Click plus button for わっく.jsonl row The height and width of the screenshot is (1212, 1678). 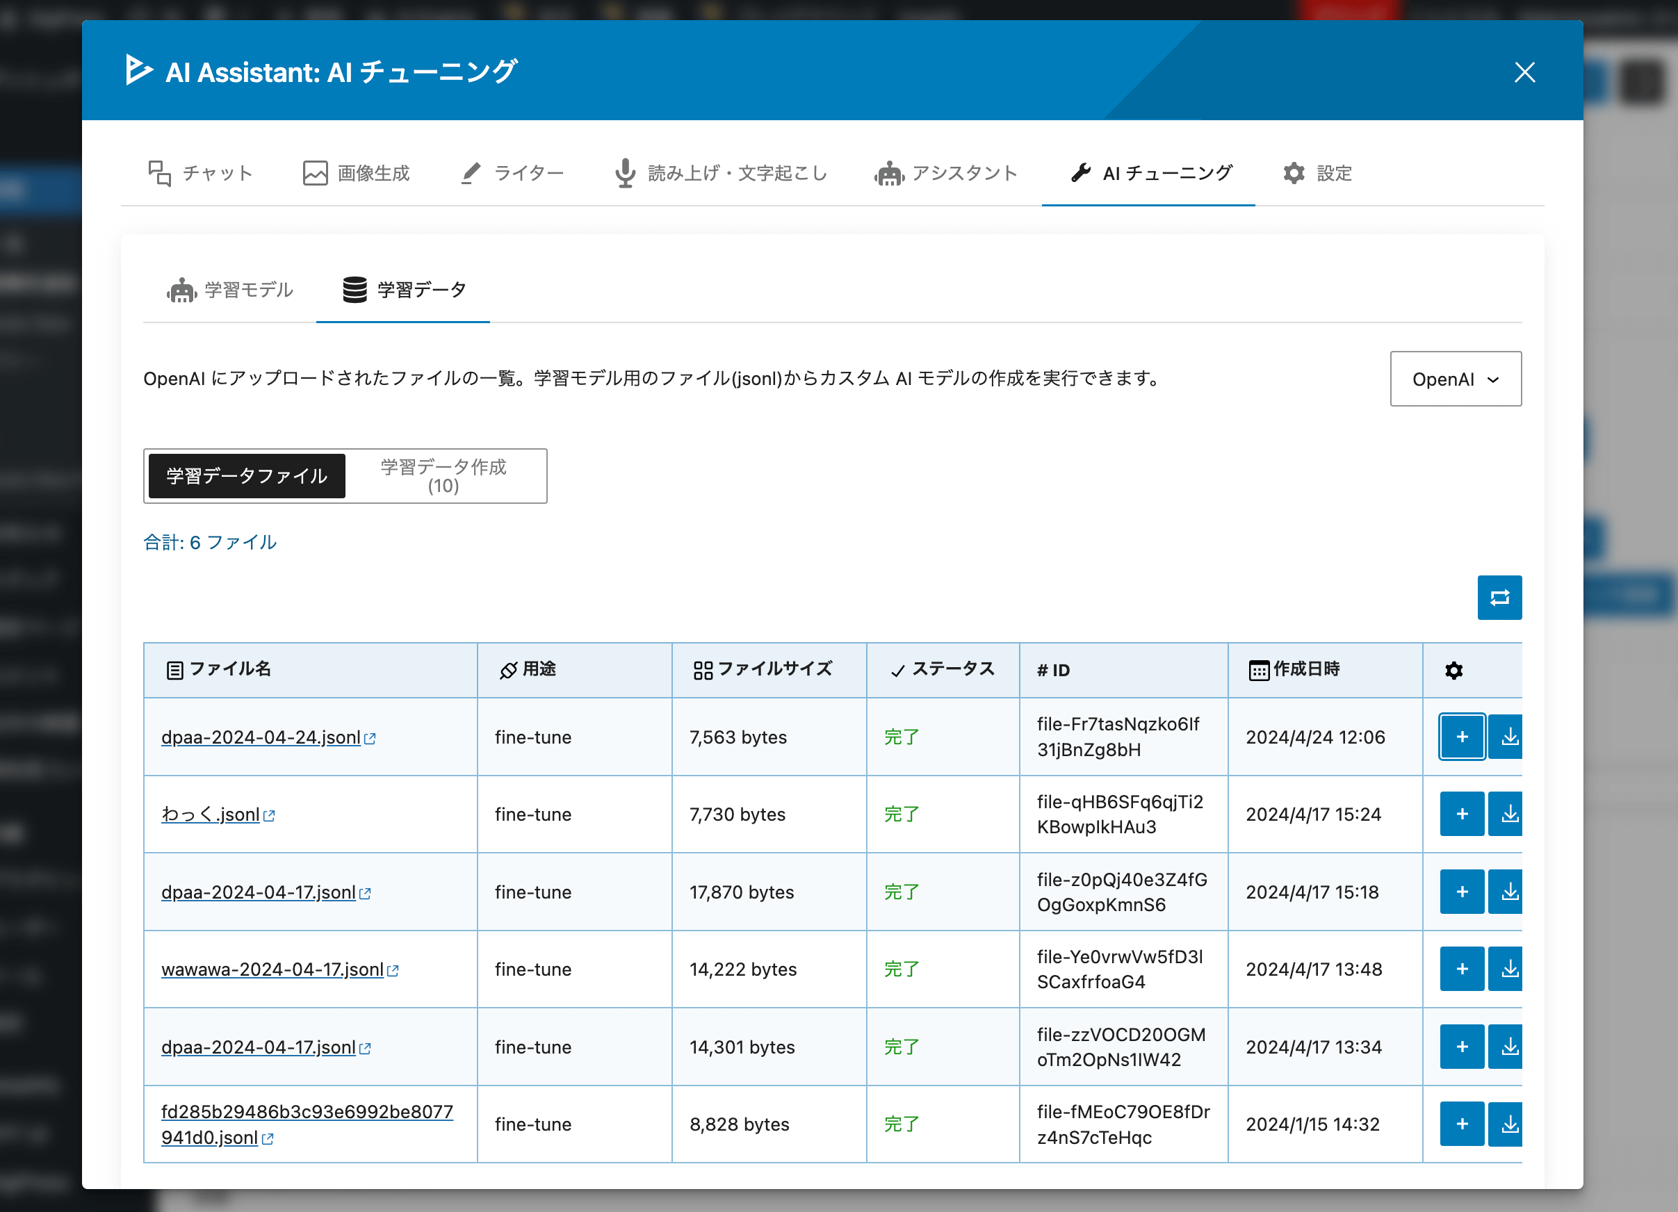(x=1461, y=814)
